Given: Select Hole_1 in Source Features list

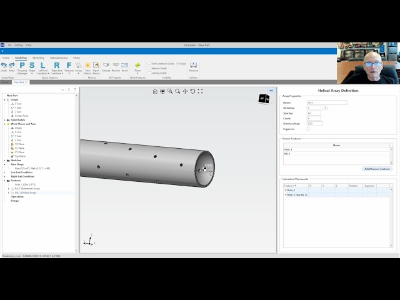Looking at the screenshot, I should tap(336, 149).
